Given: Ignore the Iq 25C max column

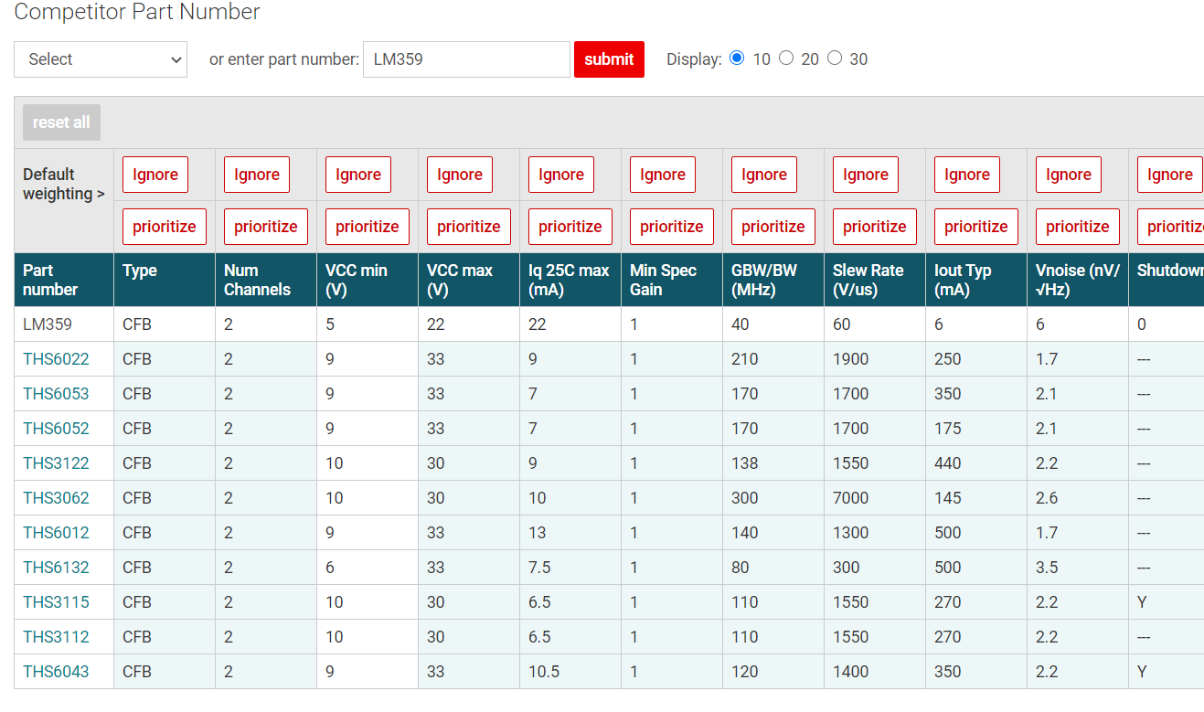Looking at the screenshot, I should pos(561,175).
